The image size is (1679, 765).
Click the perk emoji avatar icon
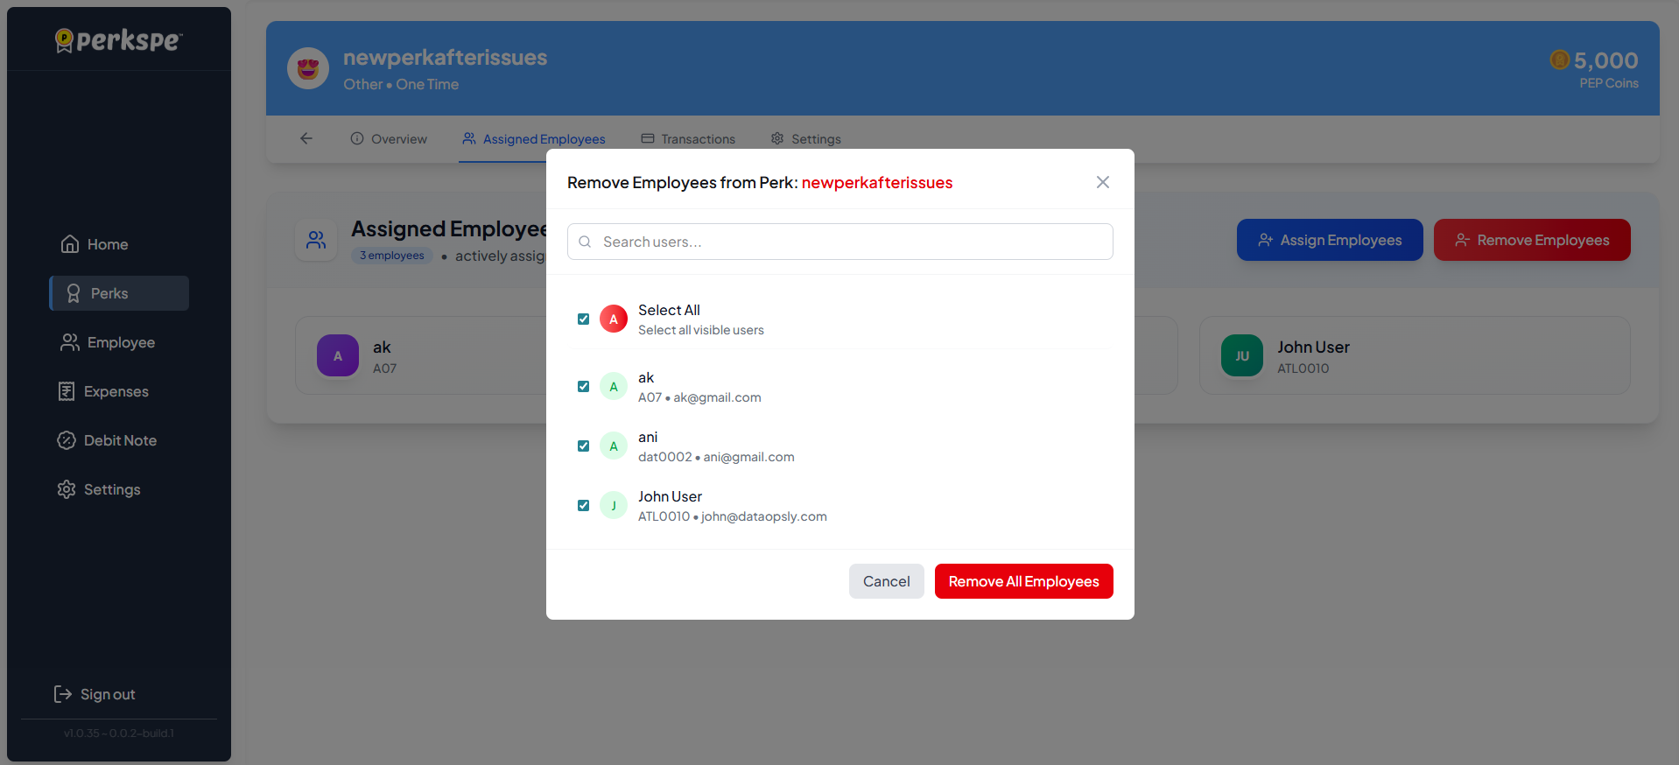click(x=308, y=69)
